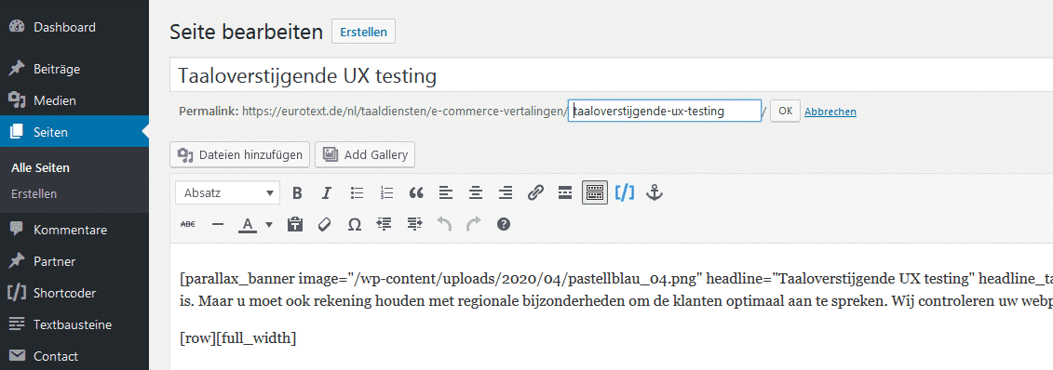The height and width of the screenshot is (370, 1053).
Task: Confirm permalink with OK button
Action: click(785, 112)
